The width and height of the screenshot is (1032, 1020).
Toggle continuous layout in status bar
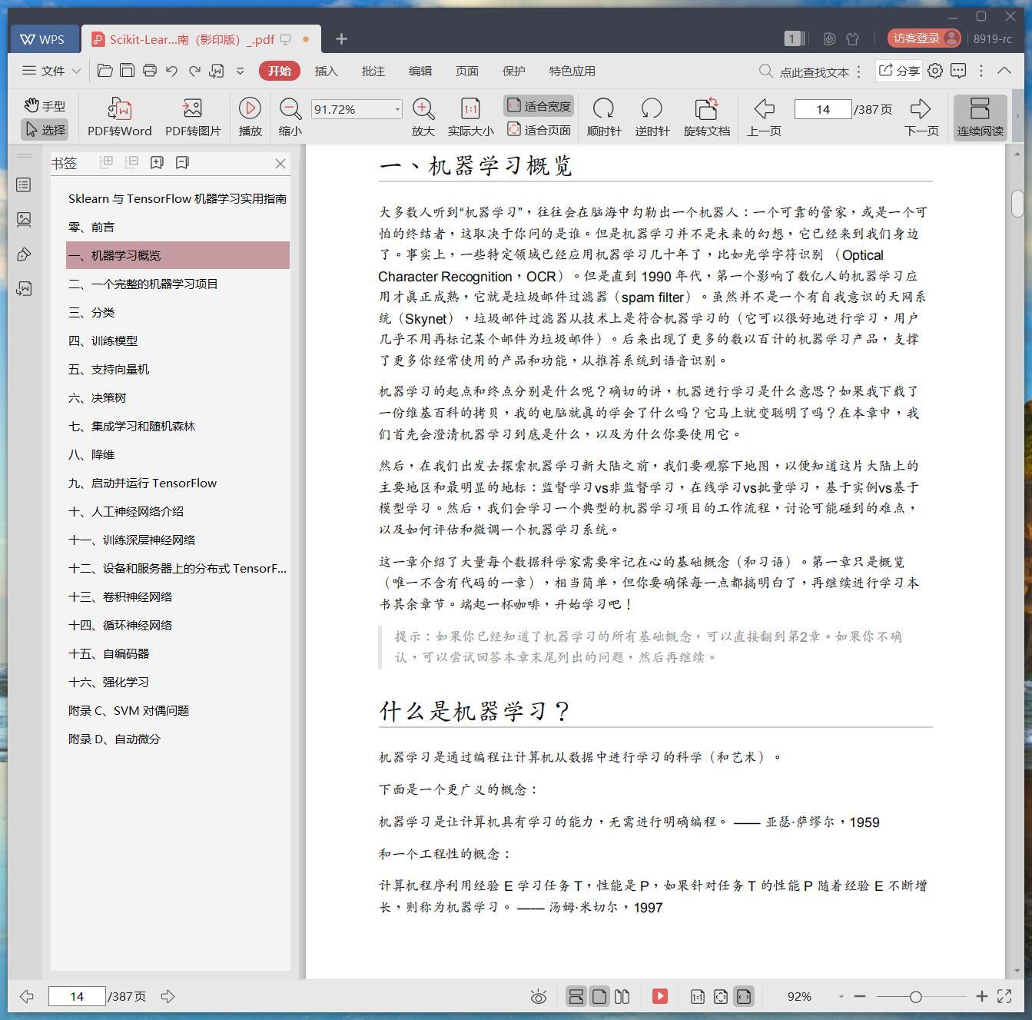click(576, 997)
